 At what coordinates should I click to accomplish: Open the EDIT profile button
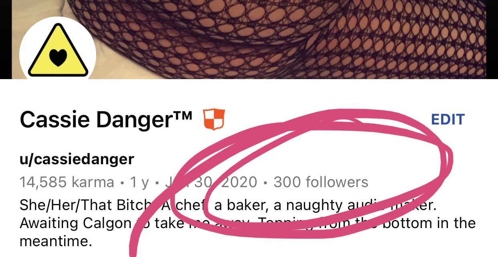tap(447, 119)
